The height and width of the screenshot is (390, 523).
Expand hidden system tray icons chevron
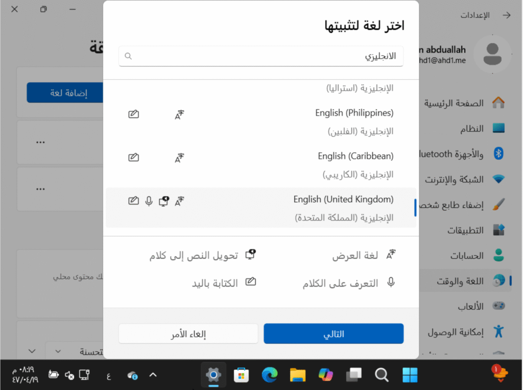[152, 375]
